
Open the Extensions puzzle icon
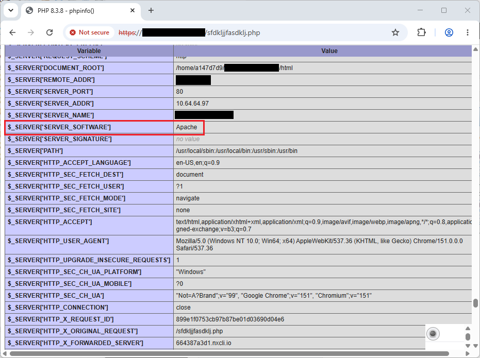[x=421, y=32]
